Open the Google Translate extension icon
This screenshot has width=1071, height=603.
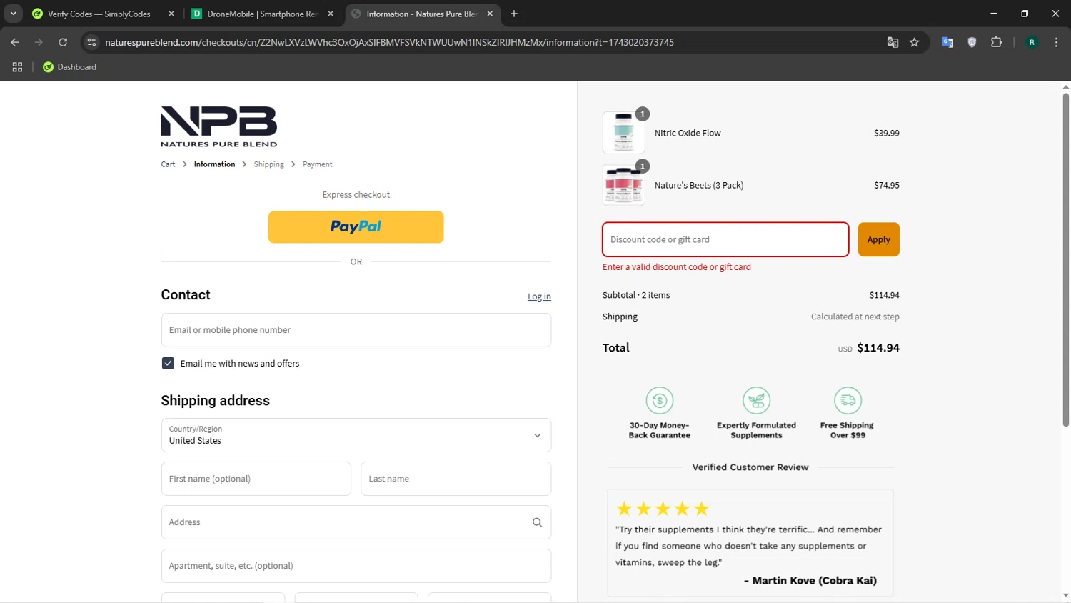click(947, 42)
